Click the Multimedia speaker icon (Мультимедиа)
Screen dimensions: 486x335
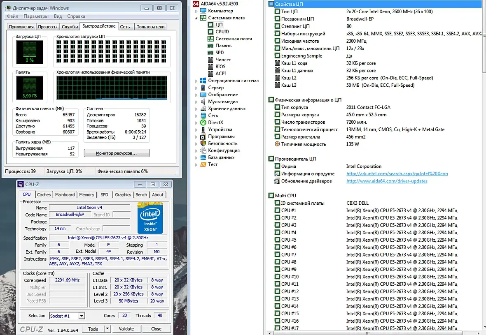tap(203, 102)
